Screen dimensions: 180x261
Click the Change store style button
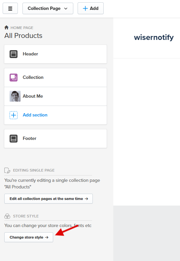29,237
